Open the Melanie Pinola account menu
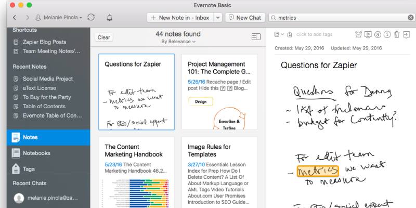 (x=59, y=18)
